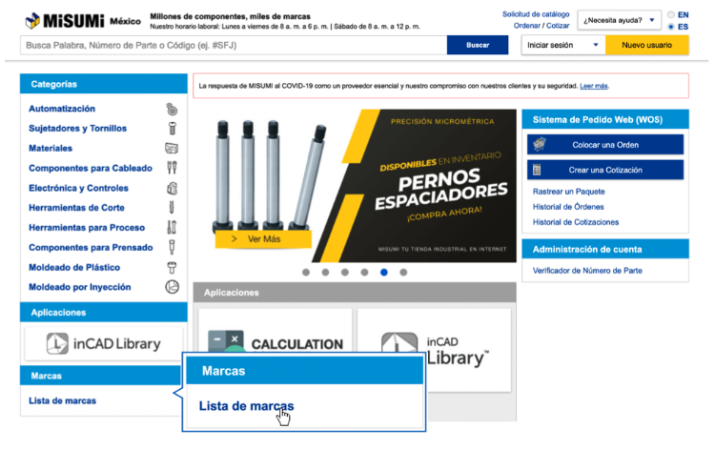
Task: Select the active fifth carousel dot
Action: click(x=384, y=272)
